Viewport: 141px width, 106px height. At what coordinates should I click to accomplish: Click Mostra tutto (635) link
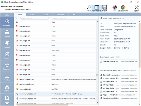[129, 70]
